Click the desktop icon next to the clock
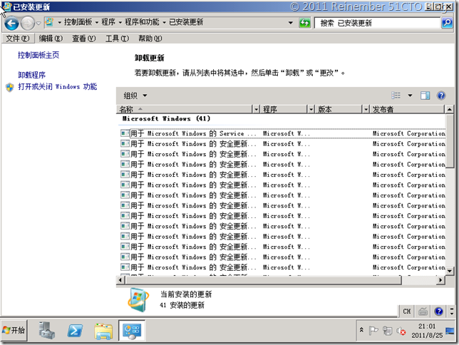Viewport: 459px width, 345px height. coord(450,331)
